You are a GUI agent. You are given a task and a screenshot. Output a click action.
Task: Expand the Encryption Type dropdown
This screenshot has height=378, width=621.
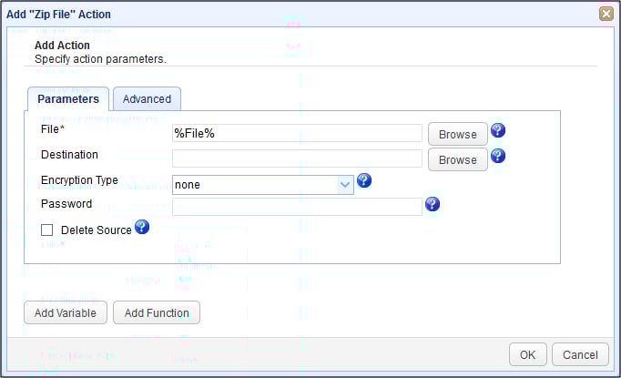[x=345, y=185]
